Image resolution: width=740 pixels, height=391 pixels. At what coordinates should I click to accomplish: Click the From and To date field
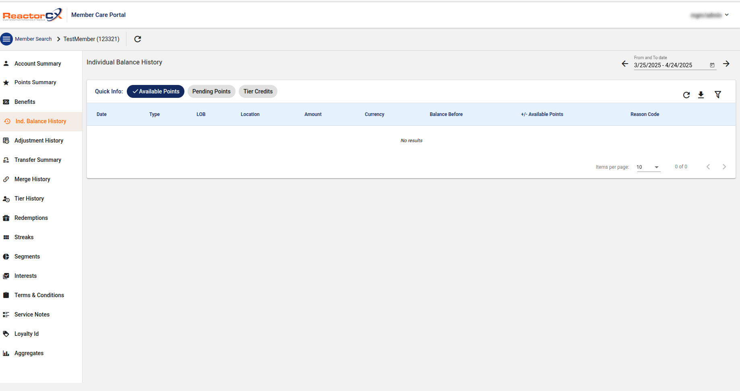[x=668, y=65]
